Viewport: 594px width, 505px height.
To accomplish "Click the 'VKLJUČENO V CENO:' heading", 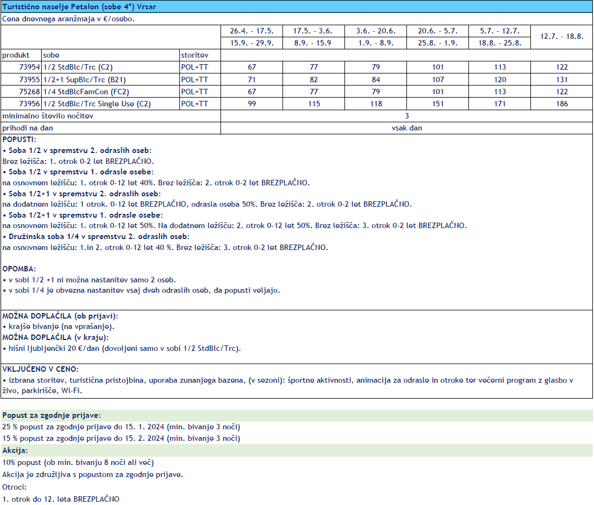I will point(40,370).
